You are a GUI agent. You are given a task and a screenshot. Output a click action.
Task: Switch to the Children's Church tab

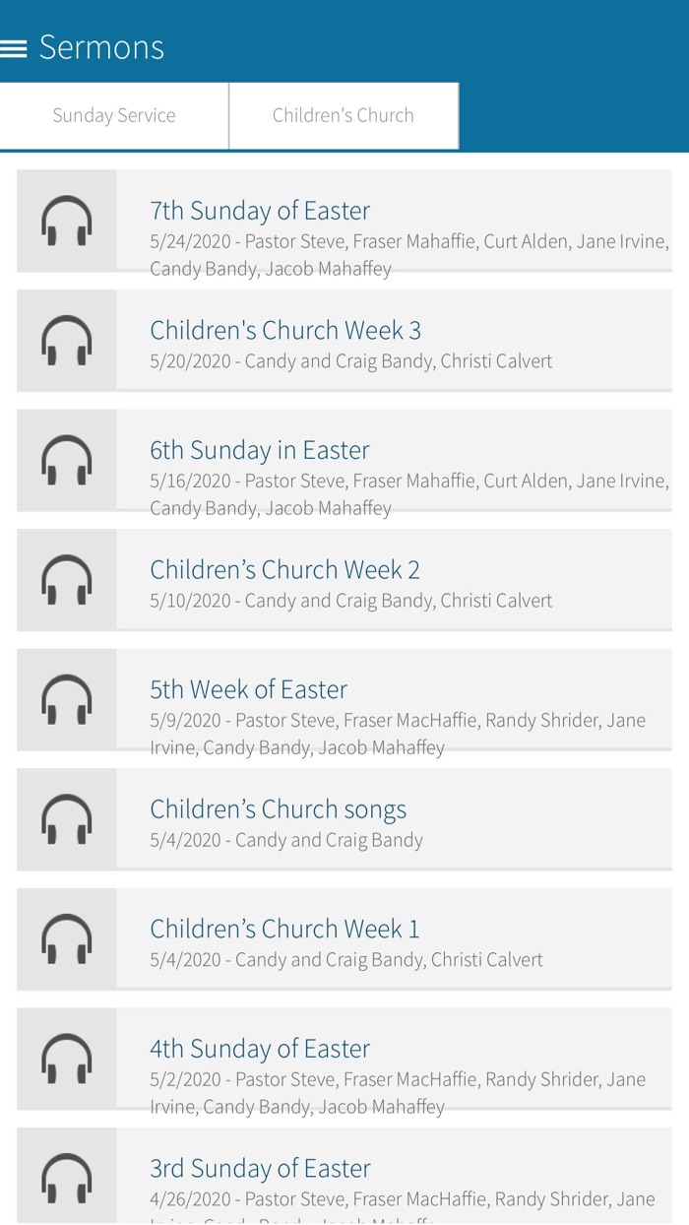click(x=344, y=115)
